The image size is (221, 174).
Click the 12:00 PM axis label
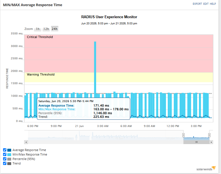(x=173, y=126)
